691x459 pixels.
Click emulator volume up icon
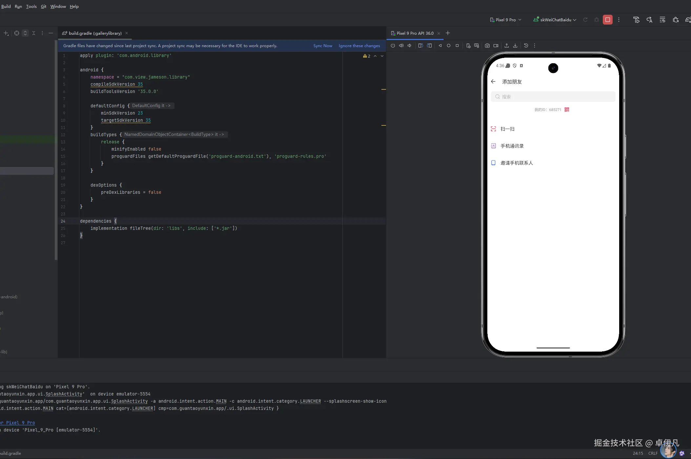[x=401, y=46]
